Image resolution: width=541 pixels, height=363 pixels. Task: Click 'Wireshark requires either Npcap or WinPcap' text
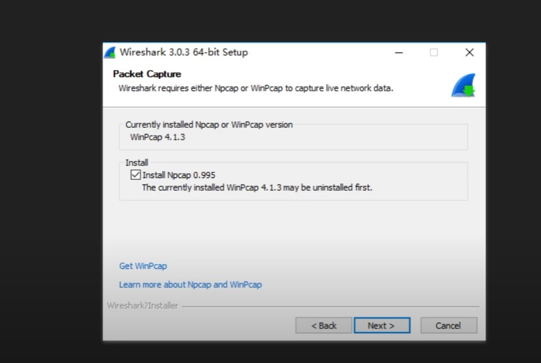[256, 88]
